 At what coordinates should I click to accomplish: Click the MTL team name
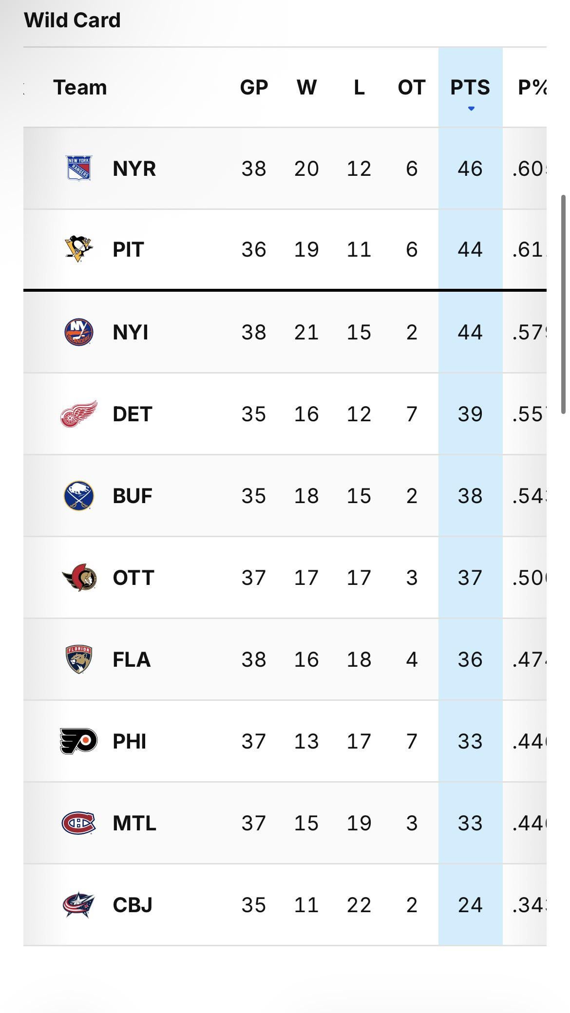click(134, 823)
